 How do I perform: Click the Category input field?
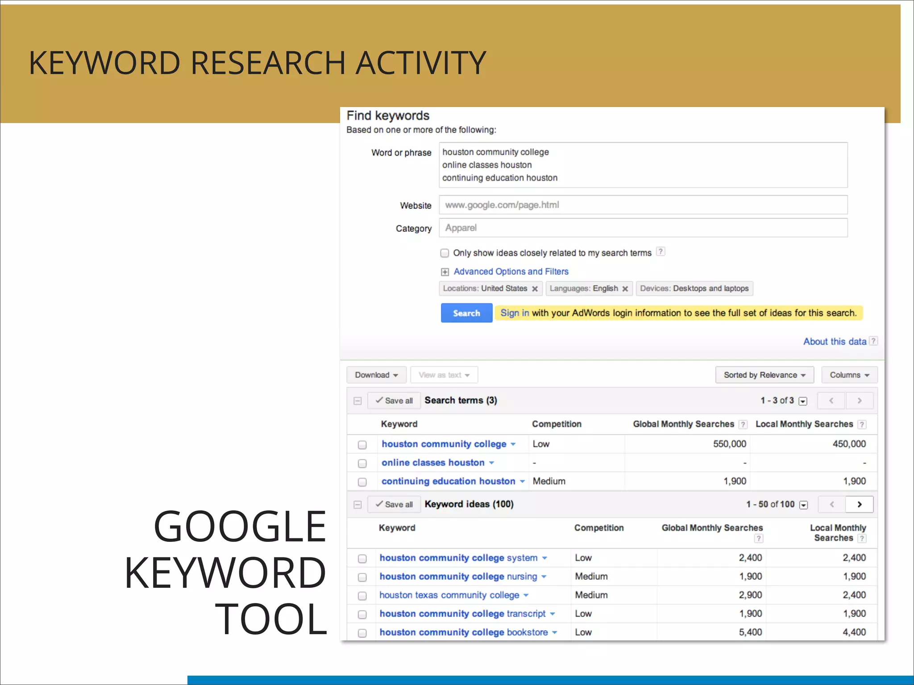click(x=643, y=228)
